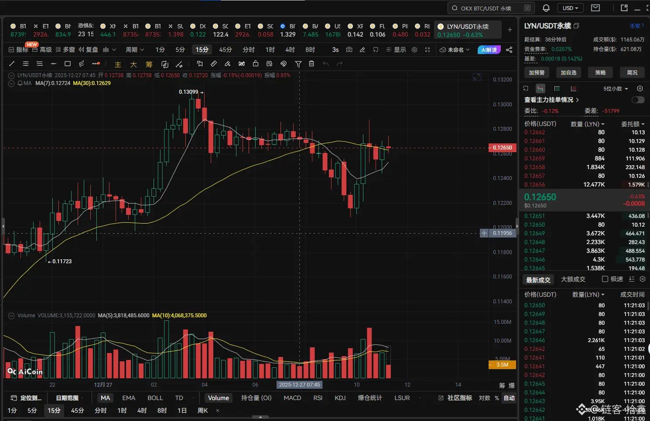Collapse the Volume indicator panel toggle
The width and height of the screenshot is (650, 421).
pos(11,316)
